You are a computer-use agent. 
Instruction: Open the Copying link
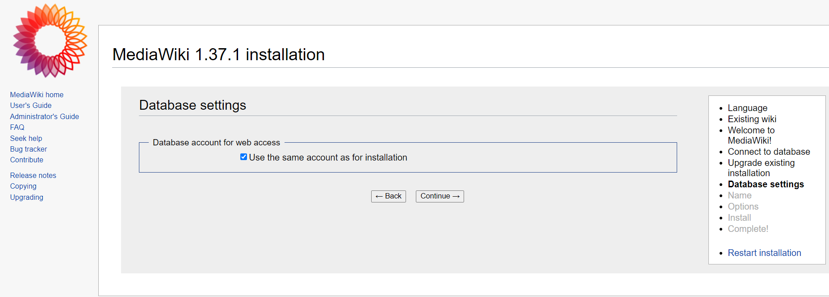pyautogui.click(x=23, y=186)
